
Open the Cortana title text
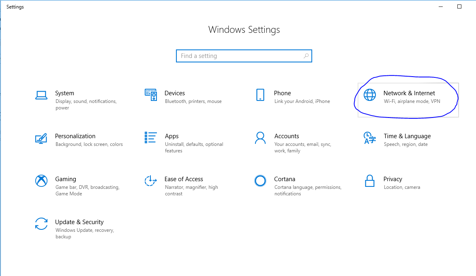point(285,179)
